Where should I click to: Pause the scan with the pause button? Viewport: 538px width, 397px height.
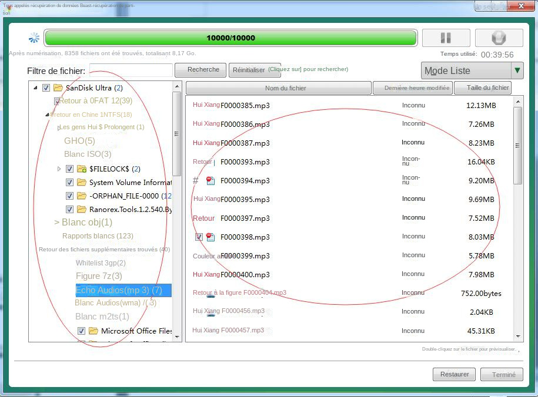pyautogui.click(x=446, y=38)
